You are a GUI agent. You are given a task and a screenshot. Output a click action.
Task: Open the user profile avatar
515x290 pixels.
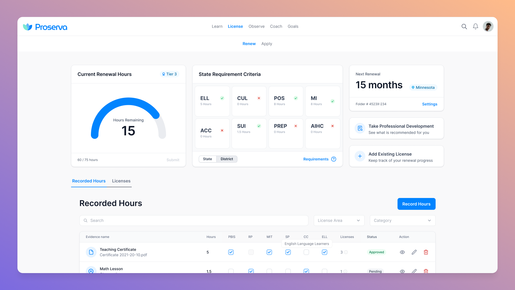pyautogui.click(x=488, y=27)
